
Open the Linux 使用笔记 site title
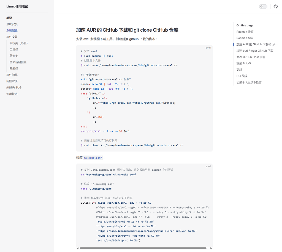point(17,7)
